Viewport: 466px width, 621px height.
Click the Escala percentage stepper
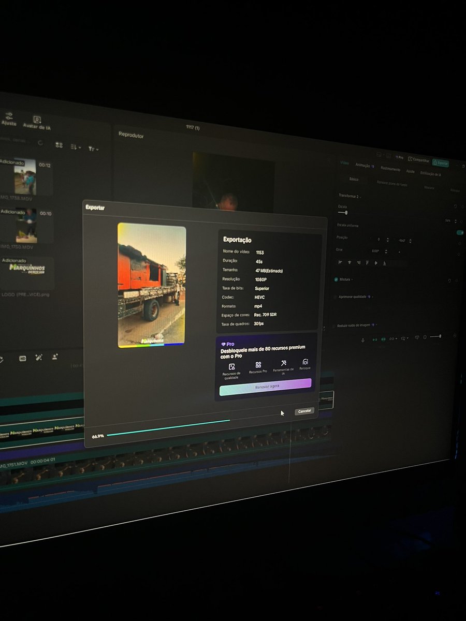tap(455, 221)
